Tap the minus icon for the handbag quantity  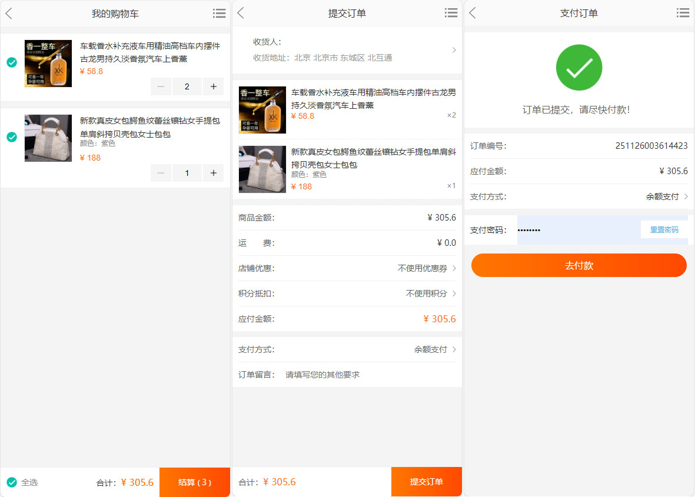click(x=161, y=172)
